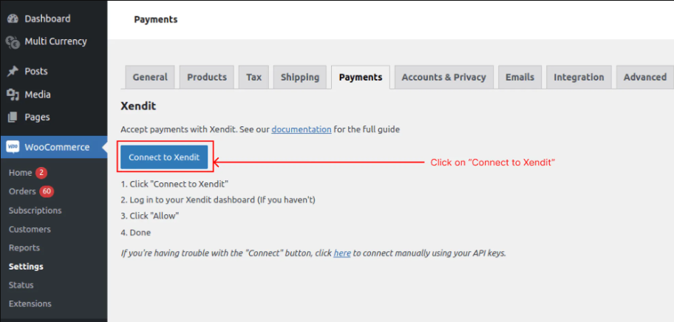674x322 pixels.
Task: Click the step text '4. Done'
Action: (136, 233)
